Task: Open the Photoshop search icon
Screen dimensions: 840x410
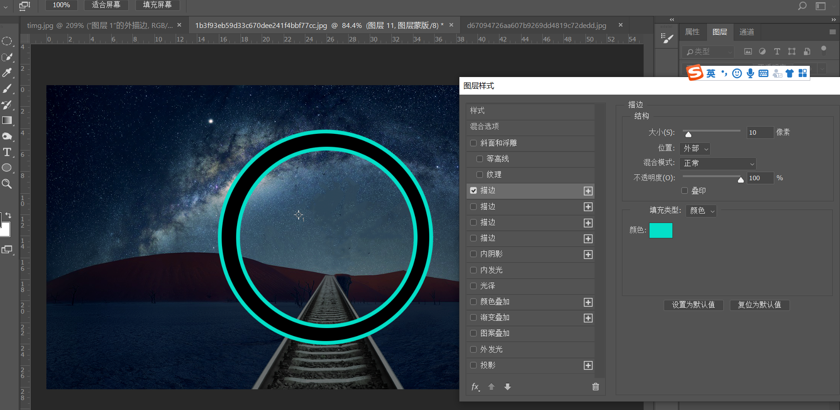Action: 802,6
